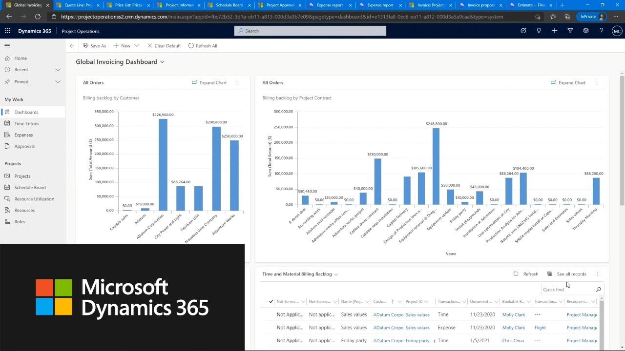The image size is (625, 351).
Task: Switch to Invoice proposal browser tab
Action: (x=480, y=5)
